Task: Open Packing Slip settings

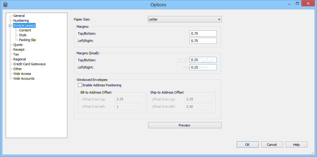Action: (27, 40)
